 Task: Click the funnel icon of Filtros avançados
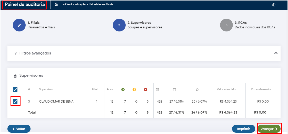point(16,53)
